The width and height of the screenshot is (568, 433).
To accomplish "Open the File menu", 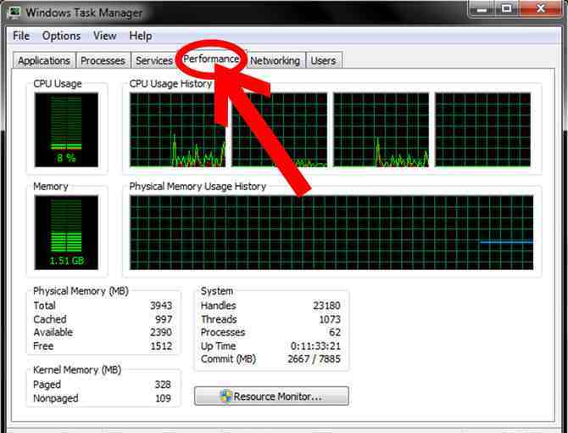I will click(21, 36).
